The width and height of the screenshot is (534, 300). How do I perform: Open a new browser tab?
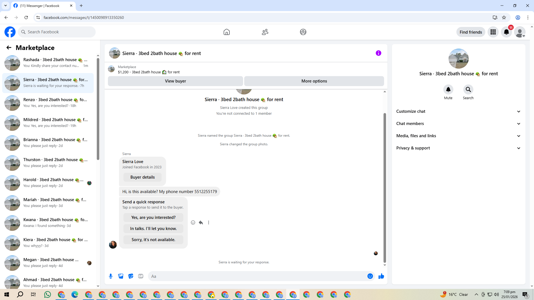[x=81, y=6]
